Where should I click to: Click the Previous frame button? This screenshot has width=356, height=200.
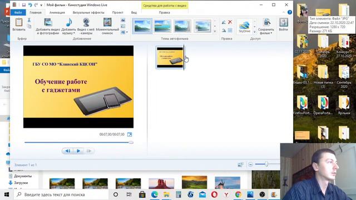point(68,151)
